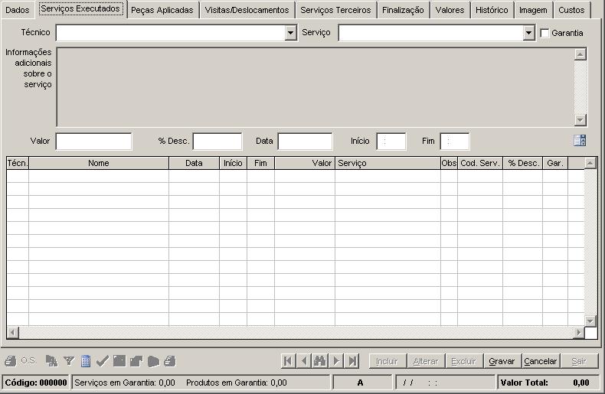
Task: Click the Valor Total status field
Action: [548, 383]
